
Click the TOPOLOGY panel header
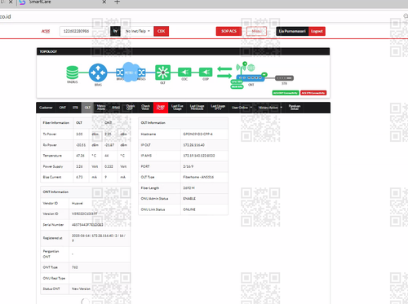pos(183,51)
